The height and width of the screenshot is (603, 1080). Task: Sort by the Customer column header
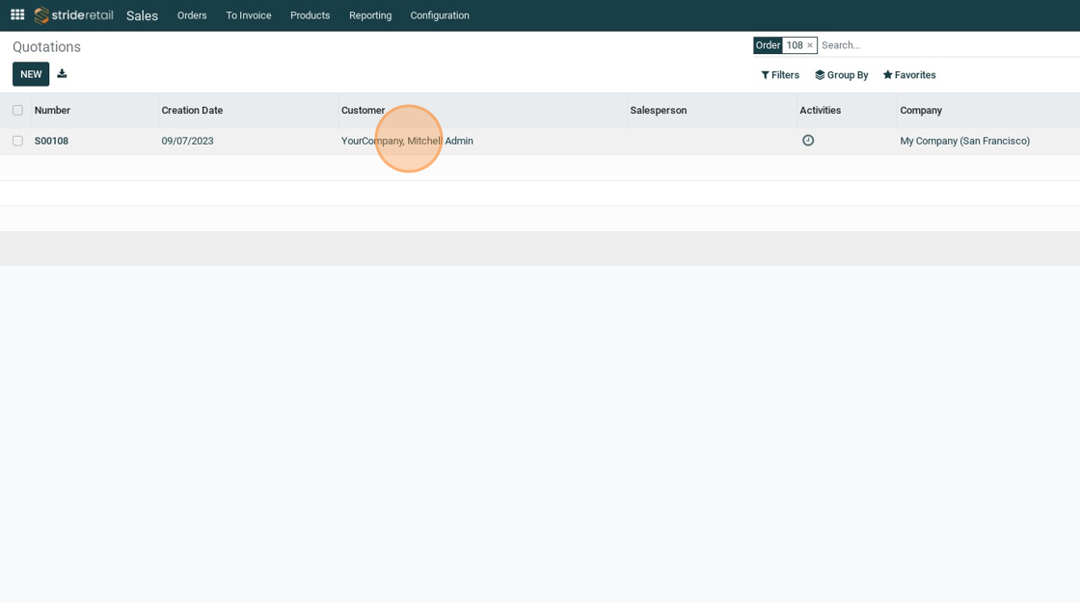[363, 110]
